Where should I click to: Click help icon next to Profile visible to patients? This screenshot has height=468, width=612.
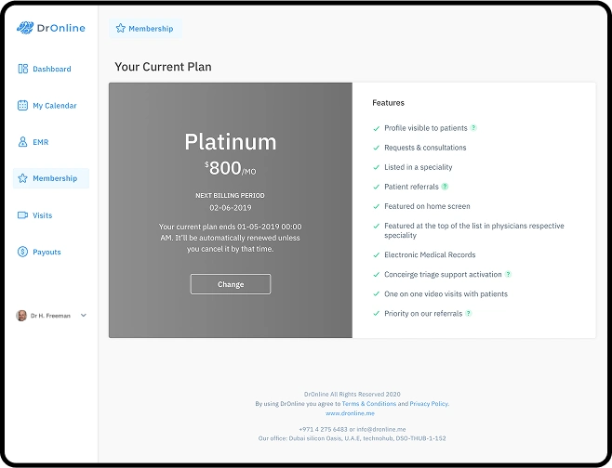pyautogui.click(x=473, y=128)
